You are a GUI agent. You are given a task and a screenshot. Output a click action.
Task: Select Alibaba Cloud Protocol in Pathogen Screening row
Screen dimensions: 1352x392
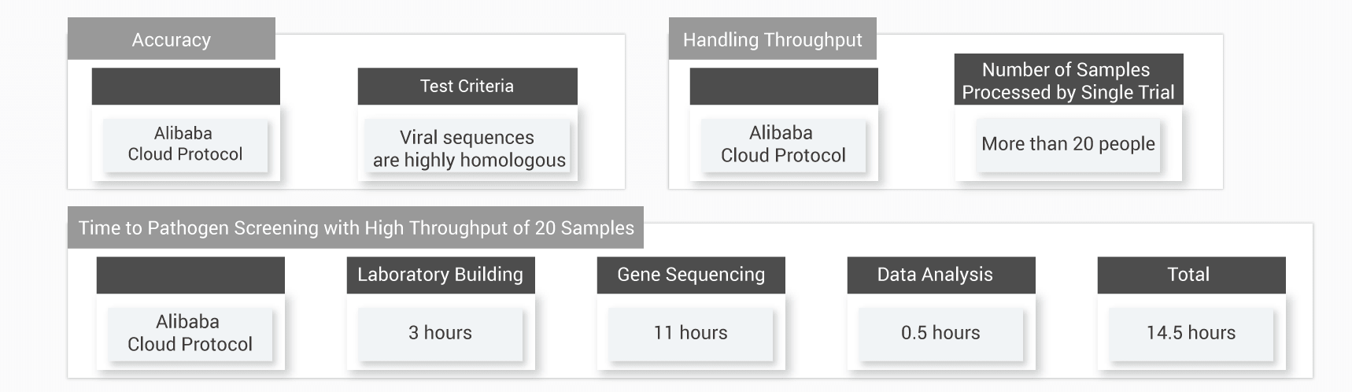pyautogui.click(x=190, y=333)
